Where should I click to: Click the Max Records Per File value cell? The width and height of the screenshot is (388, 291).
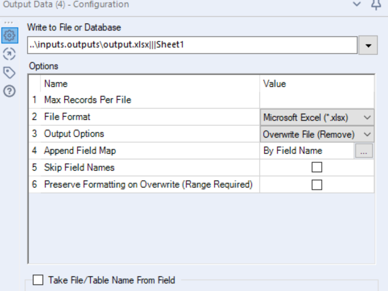[317, 100]
